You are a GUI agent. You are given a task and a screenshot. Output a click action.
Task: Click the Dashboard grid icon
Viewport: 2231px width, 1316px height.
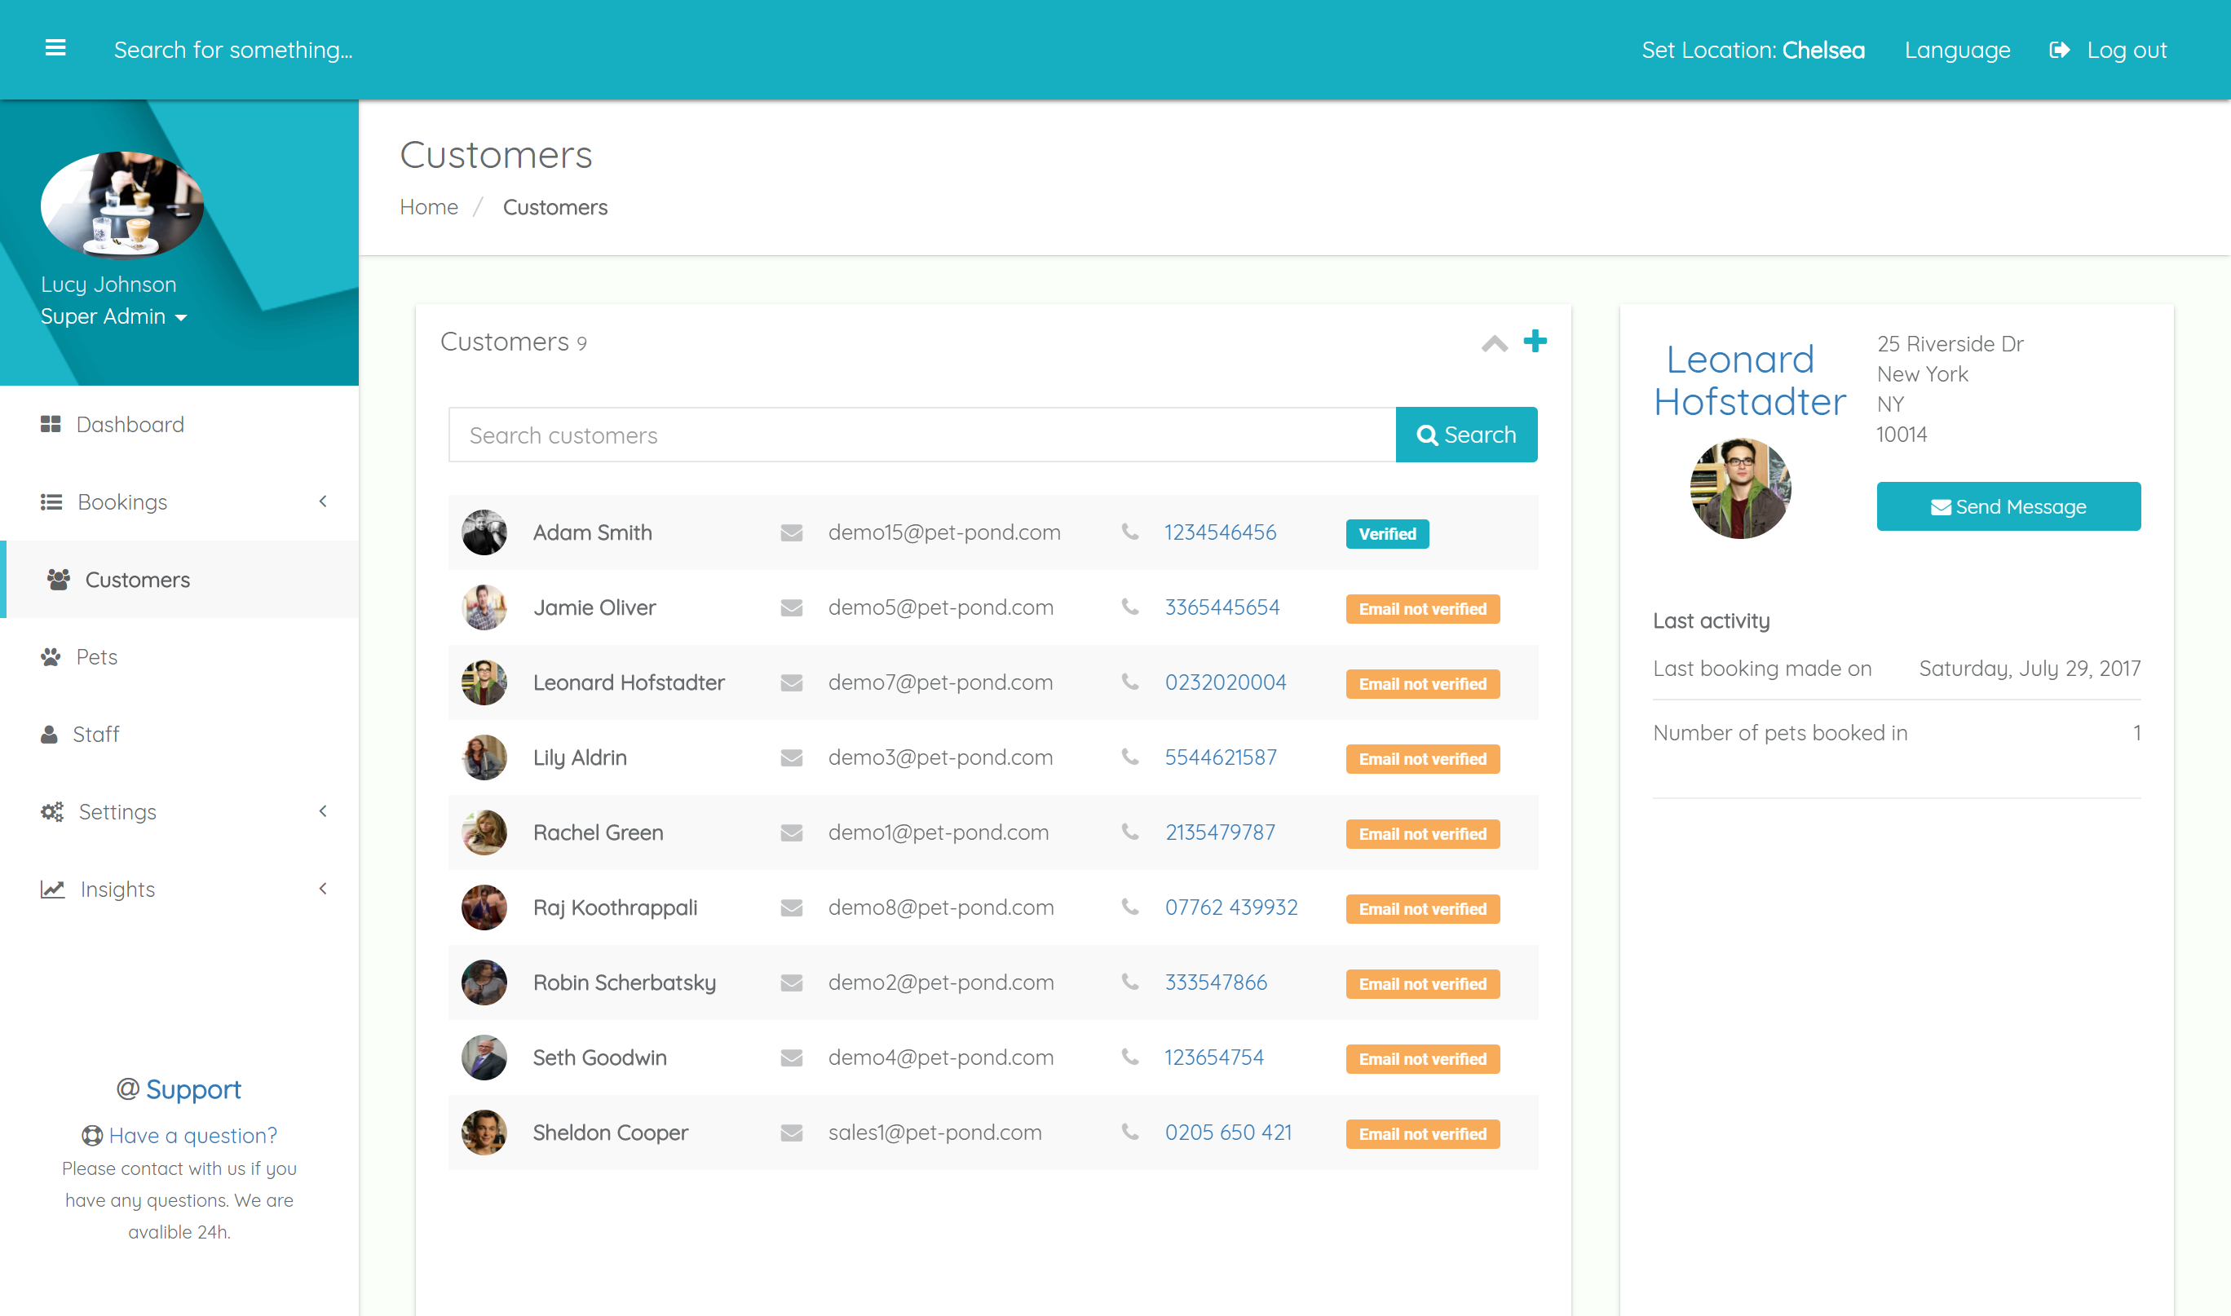(51, 424)
